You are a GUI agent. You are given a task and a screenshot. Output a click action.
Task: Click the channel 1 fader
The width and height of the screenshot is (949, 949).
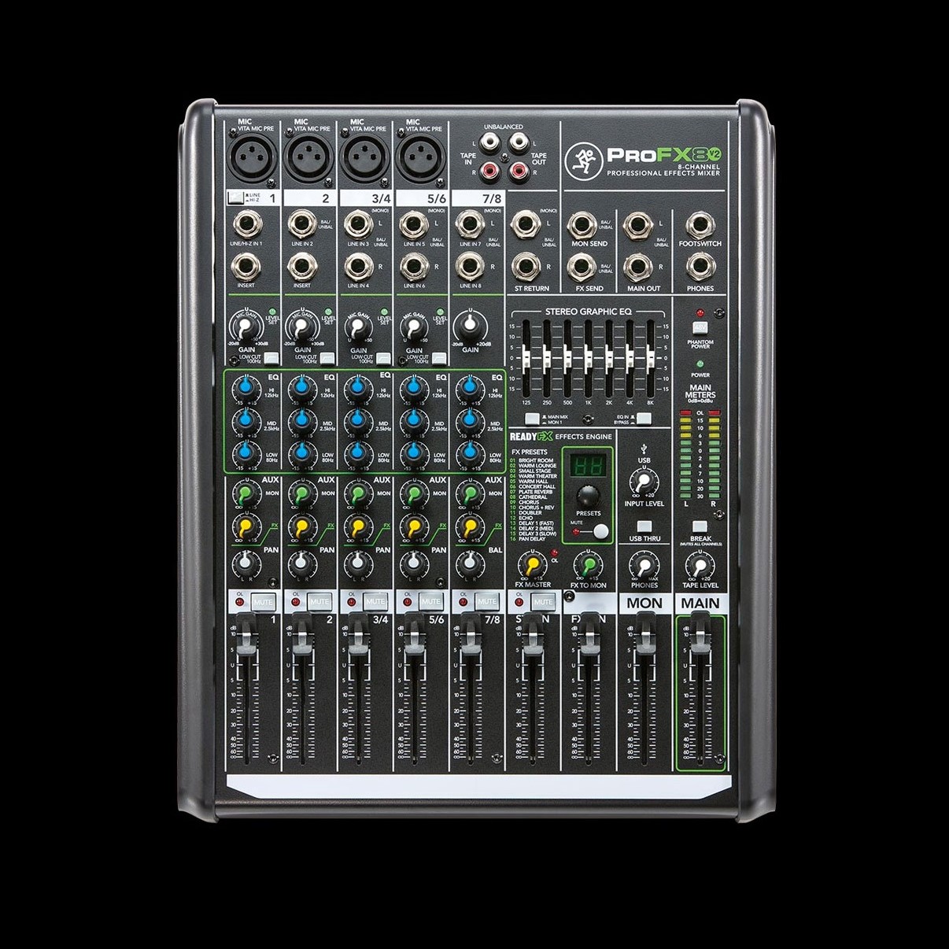pos(246,634)
